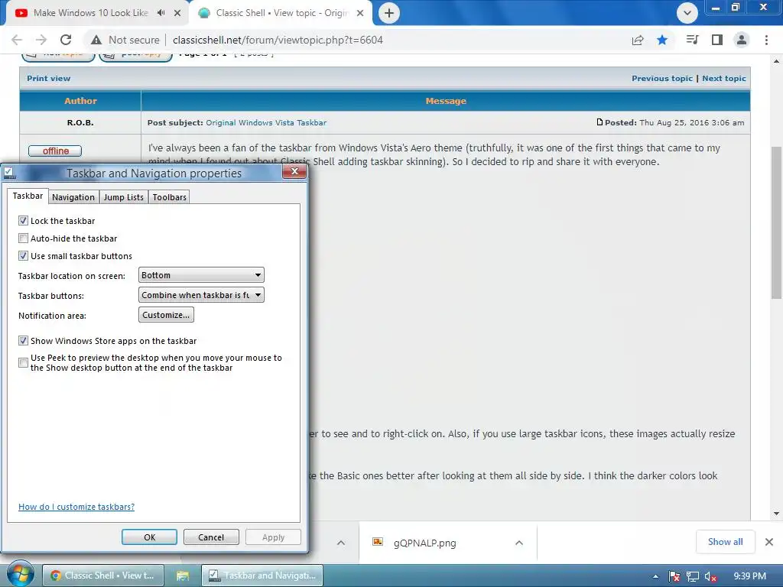This screenshot has height=587, width=783.
Task: Click Cancel in Taskbar properties
Action: pos(211,537)
